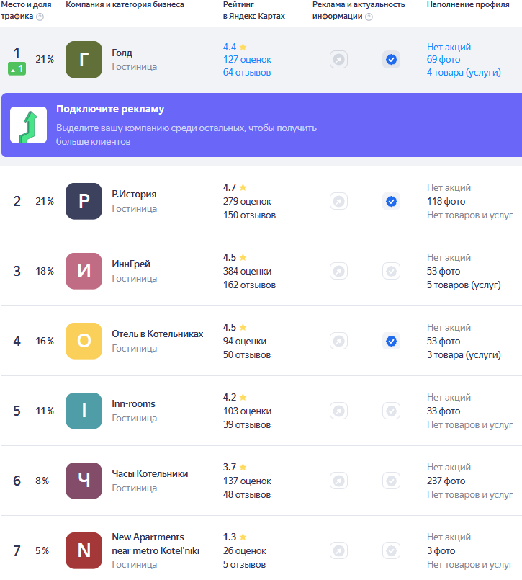Viewport: 522px width, 580px height.
Task: Click the advertising icon in Голд row
Action: click(x=338, y=60)
